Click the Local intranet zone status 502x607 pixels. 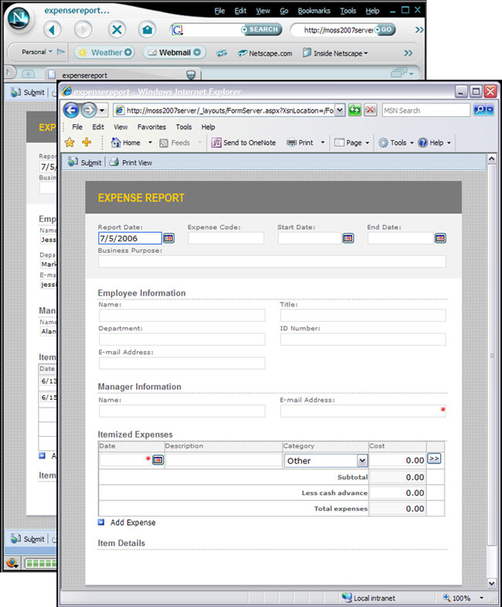point(368,598)
